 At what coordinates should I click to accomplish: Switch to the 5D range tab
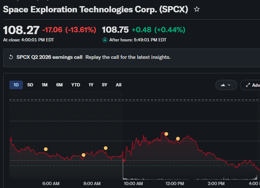[x=30, y=85]
